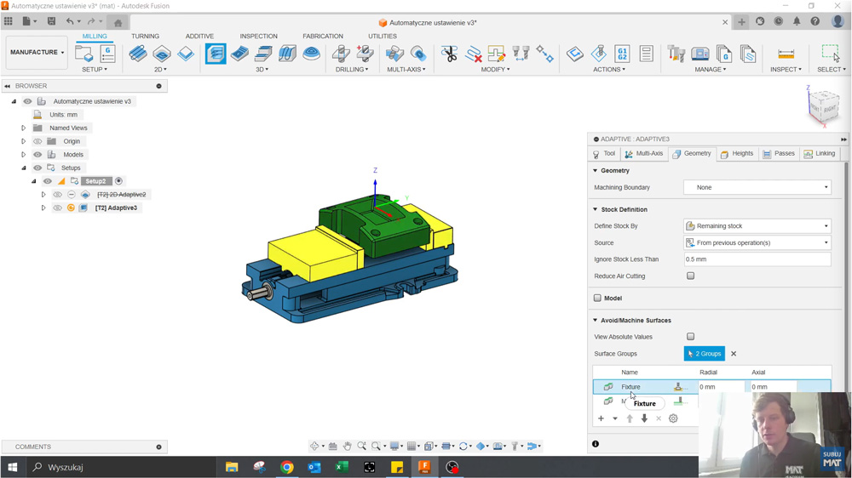Toggle the Model checkbox

[x=597, y=299]
